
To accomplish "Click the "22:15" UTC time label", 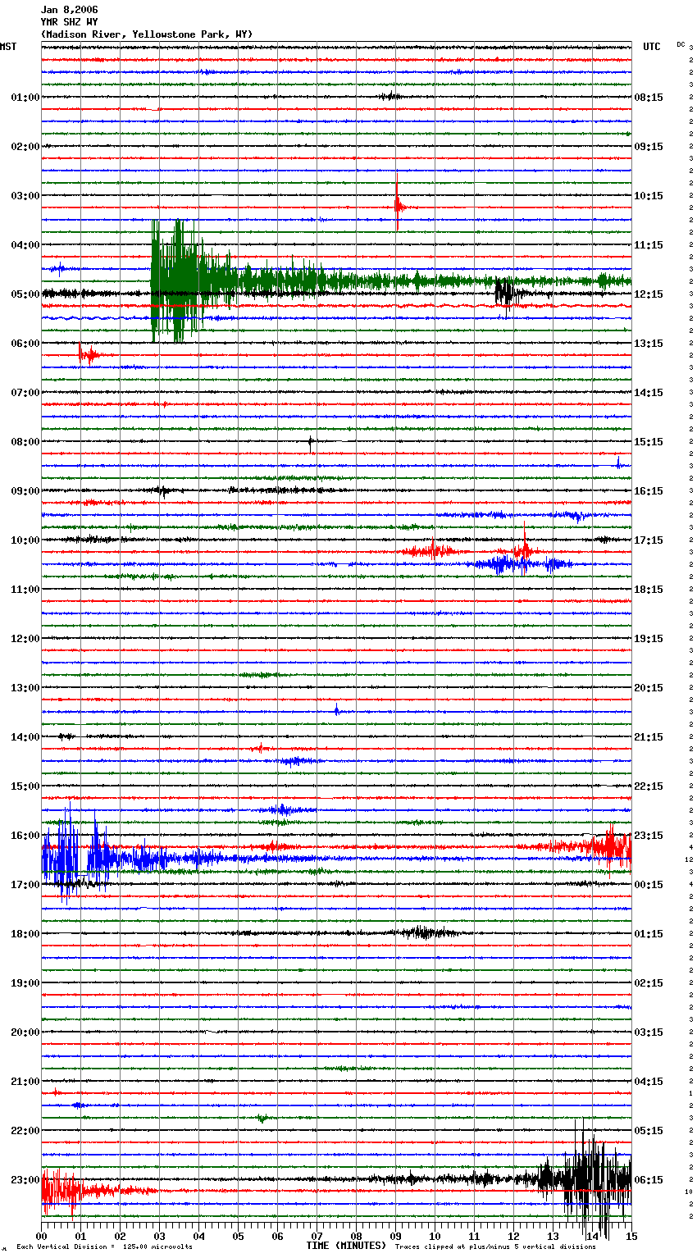I will (x=649, y=786).
